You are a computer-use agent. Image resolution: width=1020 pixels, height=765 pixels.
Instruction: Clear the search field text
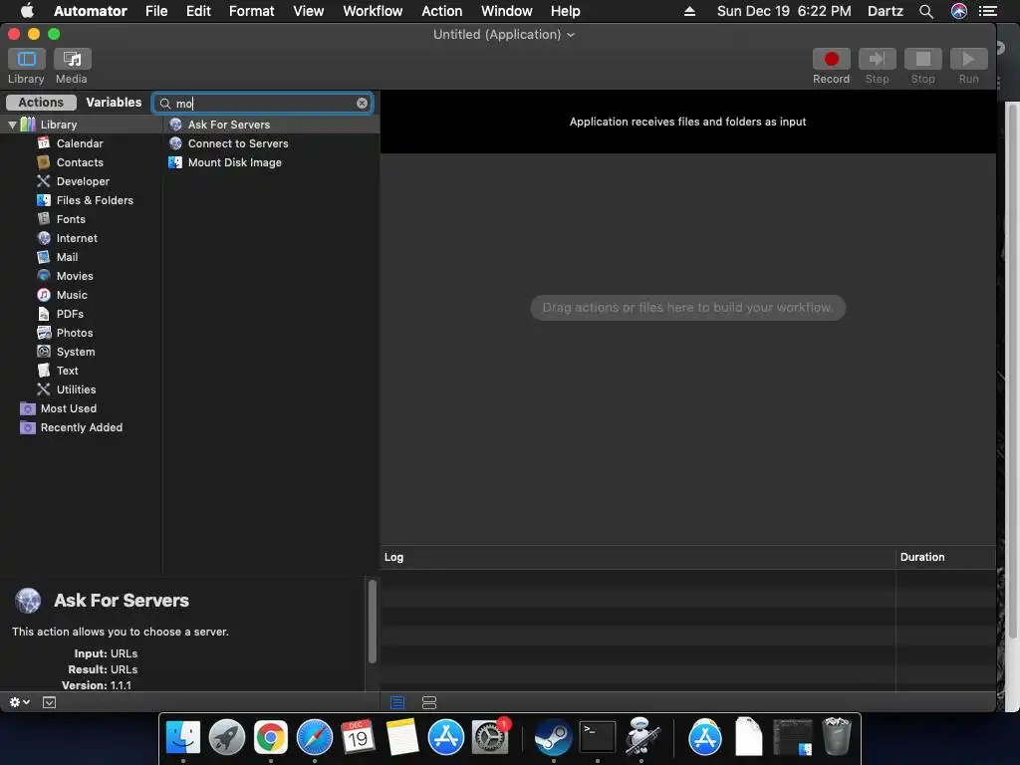pyautogui.click(x=362, y=104)
